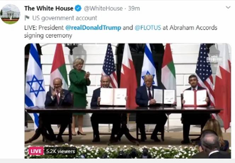
Task: Open The White House display name
Action: [49, 8]
